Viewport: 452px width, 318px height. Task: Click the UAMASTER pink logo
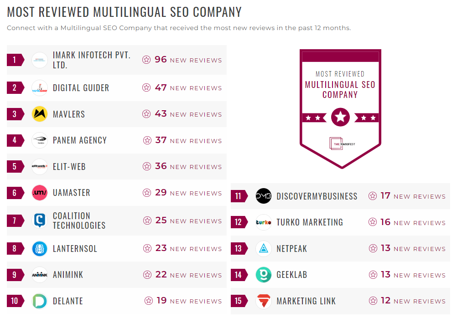pyautogui.click(x=39, y=193)
